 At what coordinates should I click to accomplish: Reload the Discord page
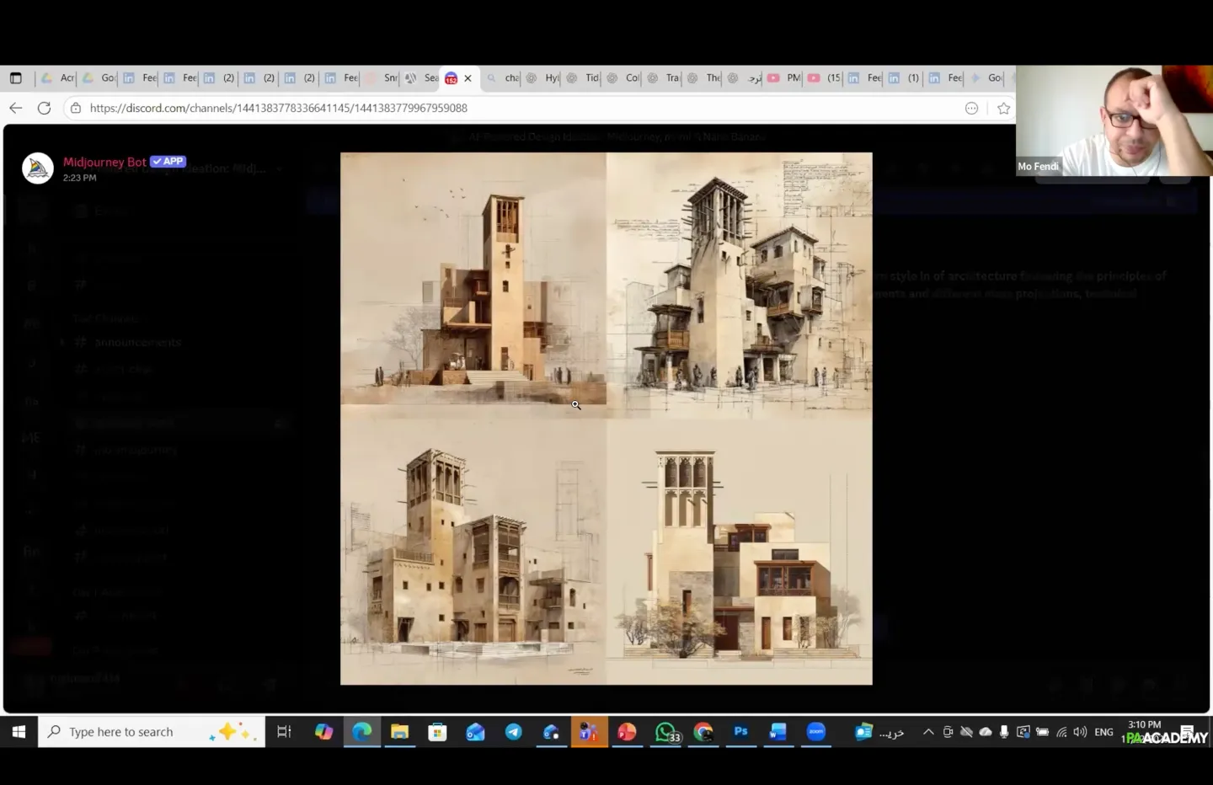click(45, 108)
